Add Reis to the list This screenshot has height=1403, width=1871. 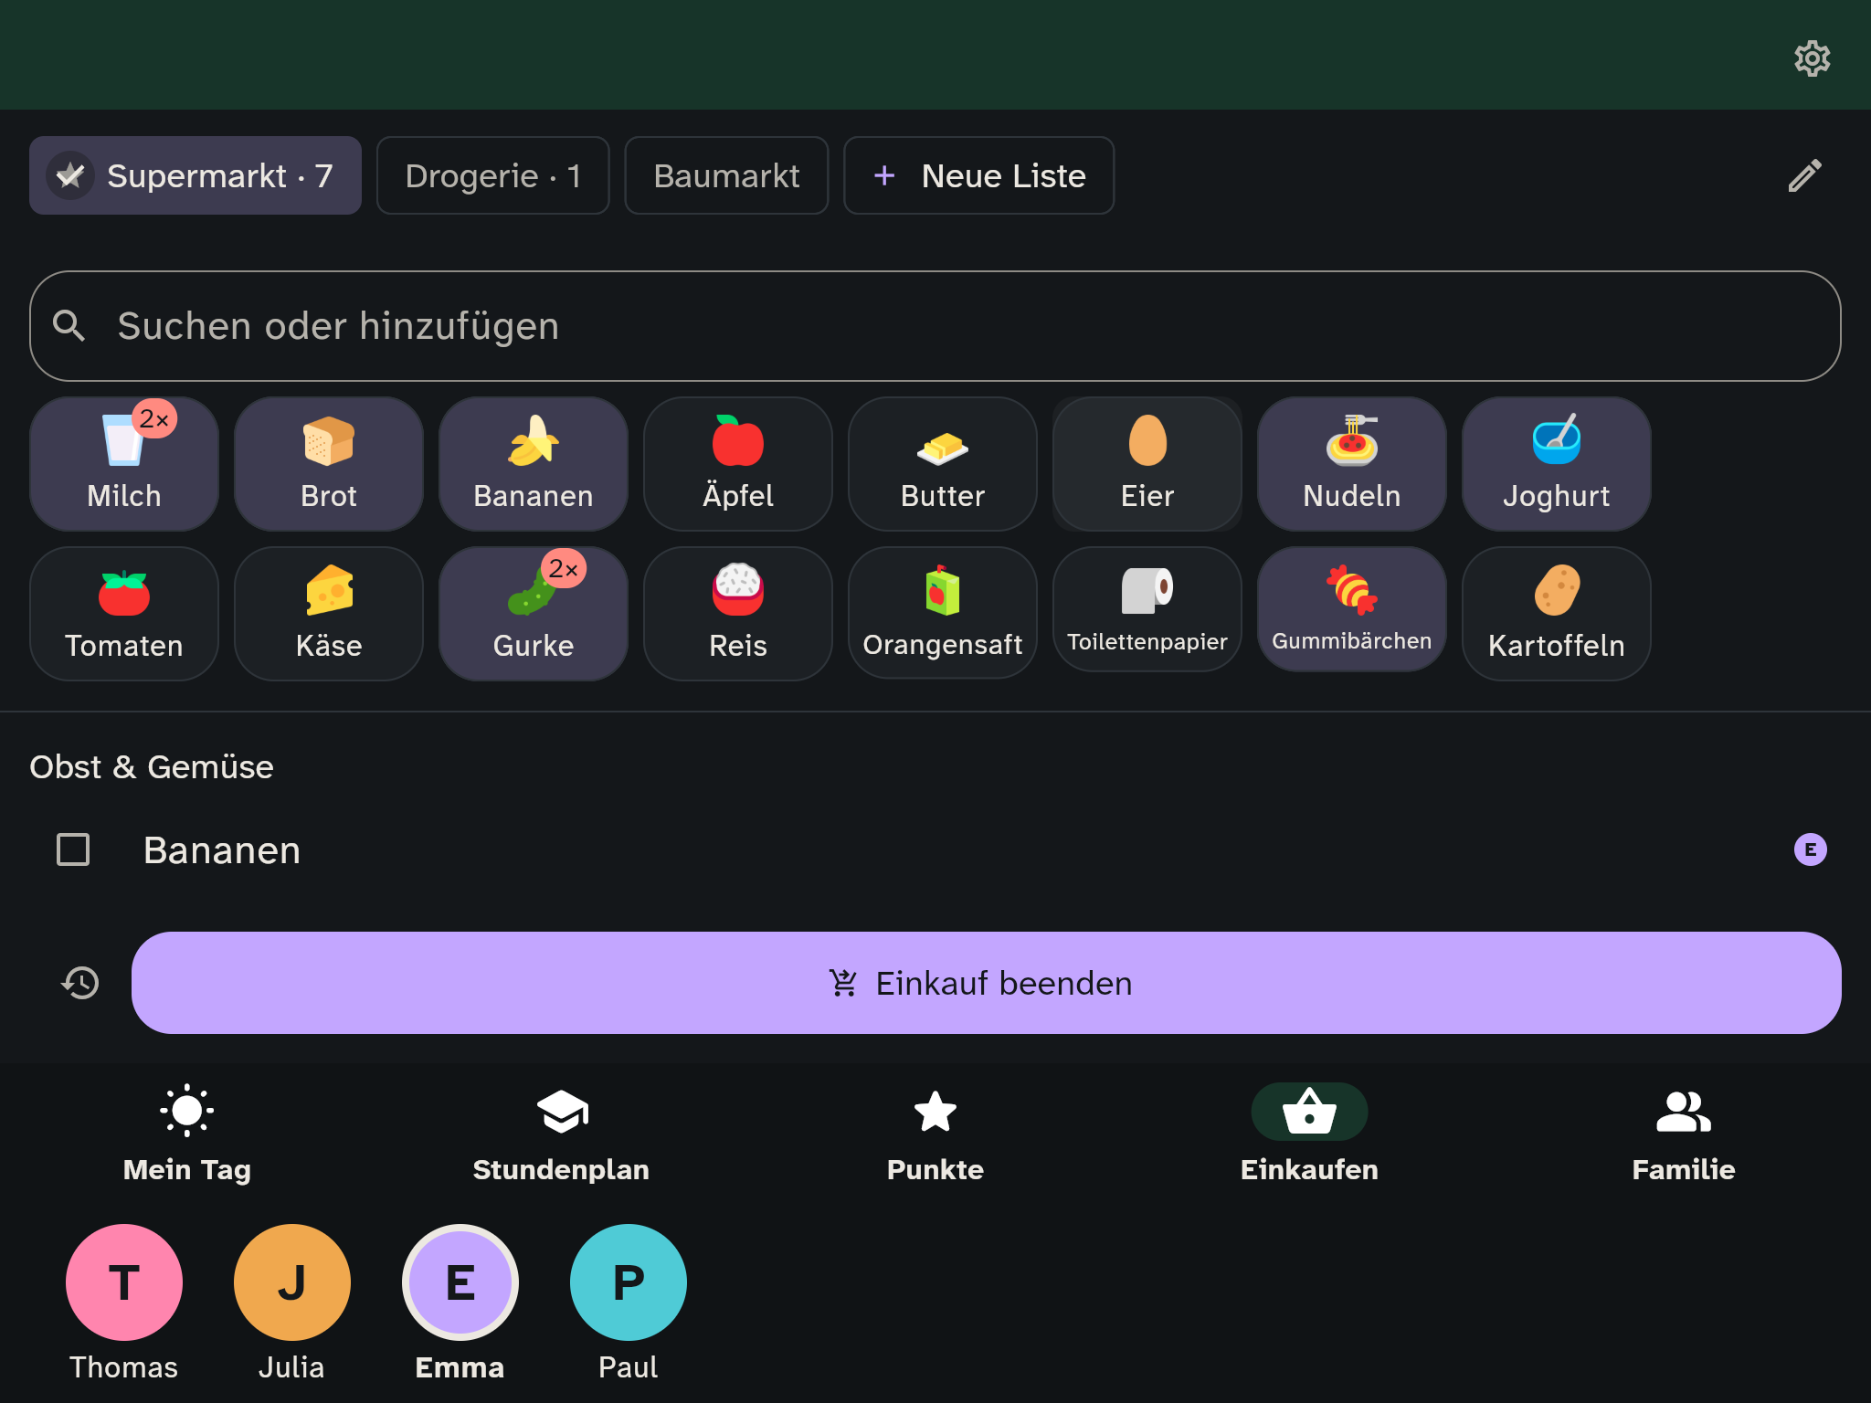point(738,614)
